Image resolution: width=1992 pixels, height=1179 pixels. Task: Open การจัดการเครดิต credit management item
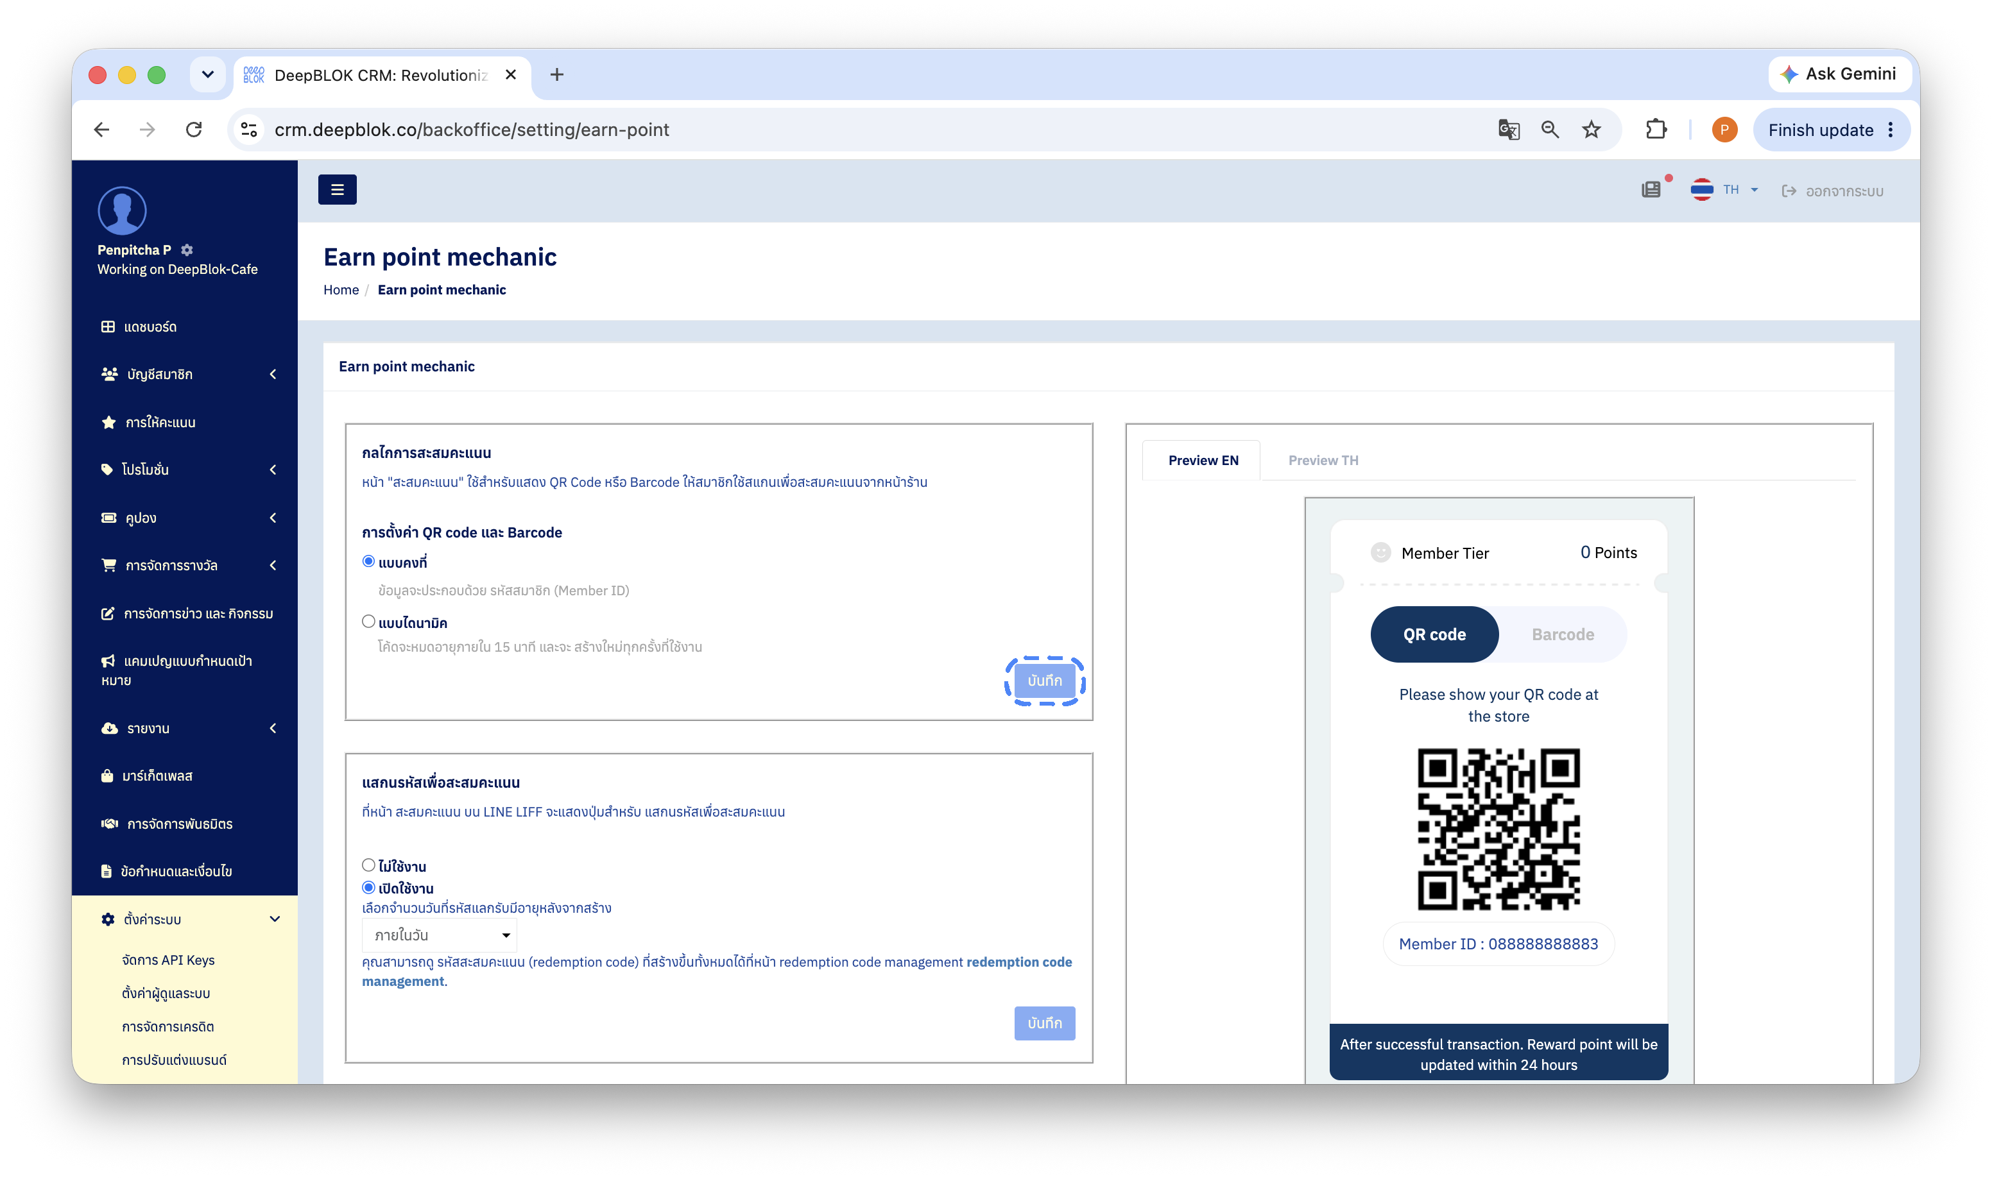click(x=167, y=1026)
